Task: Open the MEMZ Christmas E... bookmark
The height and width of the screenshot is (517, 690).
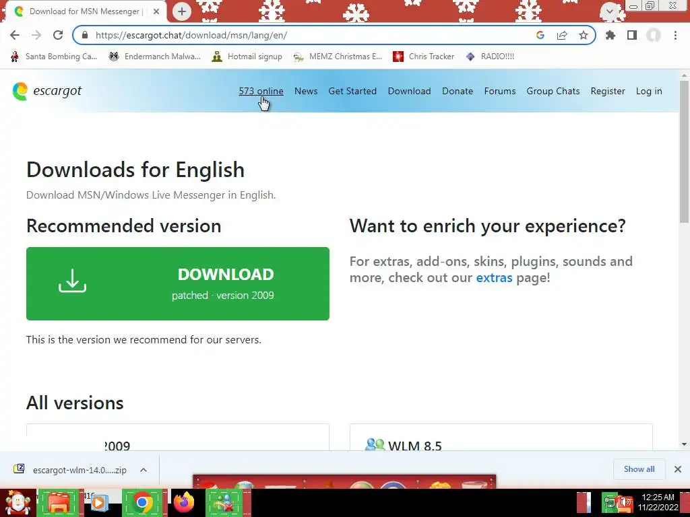Action: pos(338,57)
